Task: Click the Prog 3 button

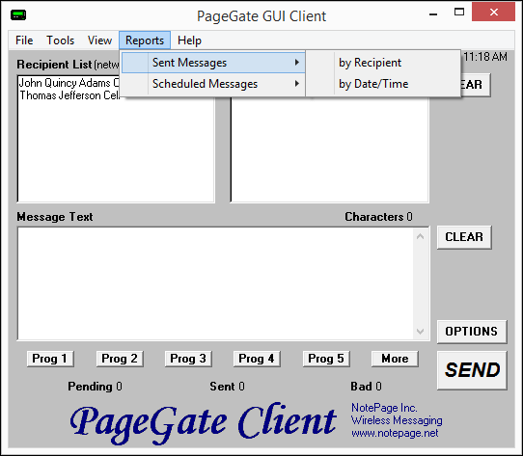Action: (x=188, y=359)
